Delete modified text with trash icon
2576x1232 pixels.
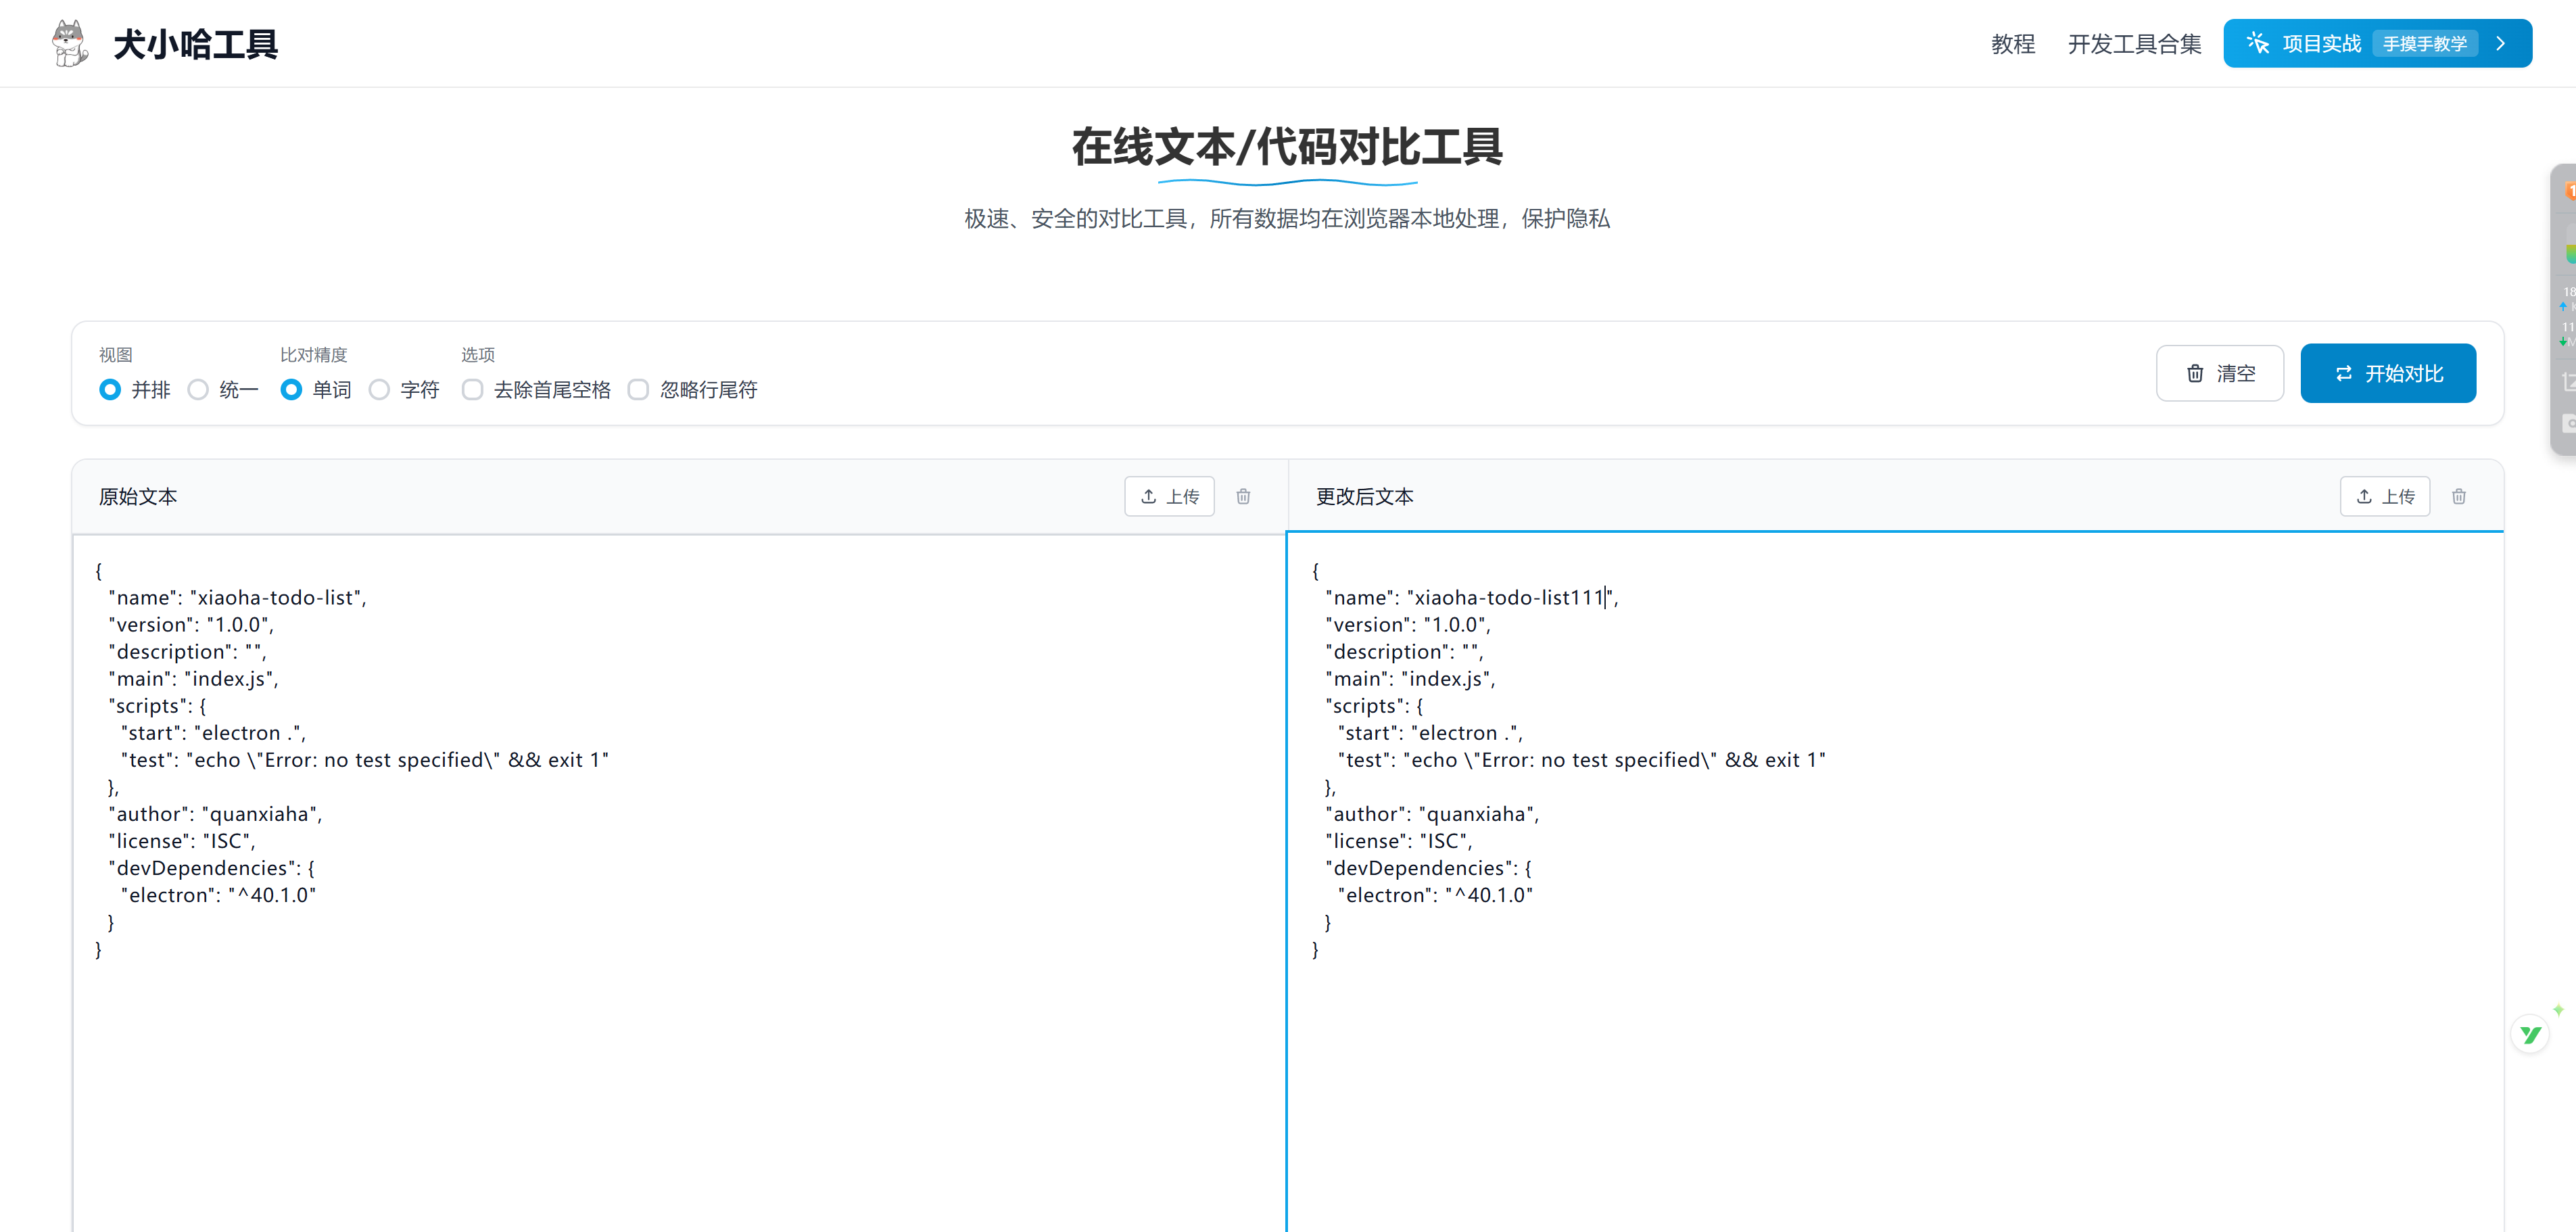2458,496
